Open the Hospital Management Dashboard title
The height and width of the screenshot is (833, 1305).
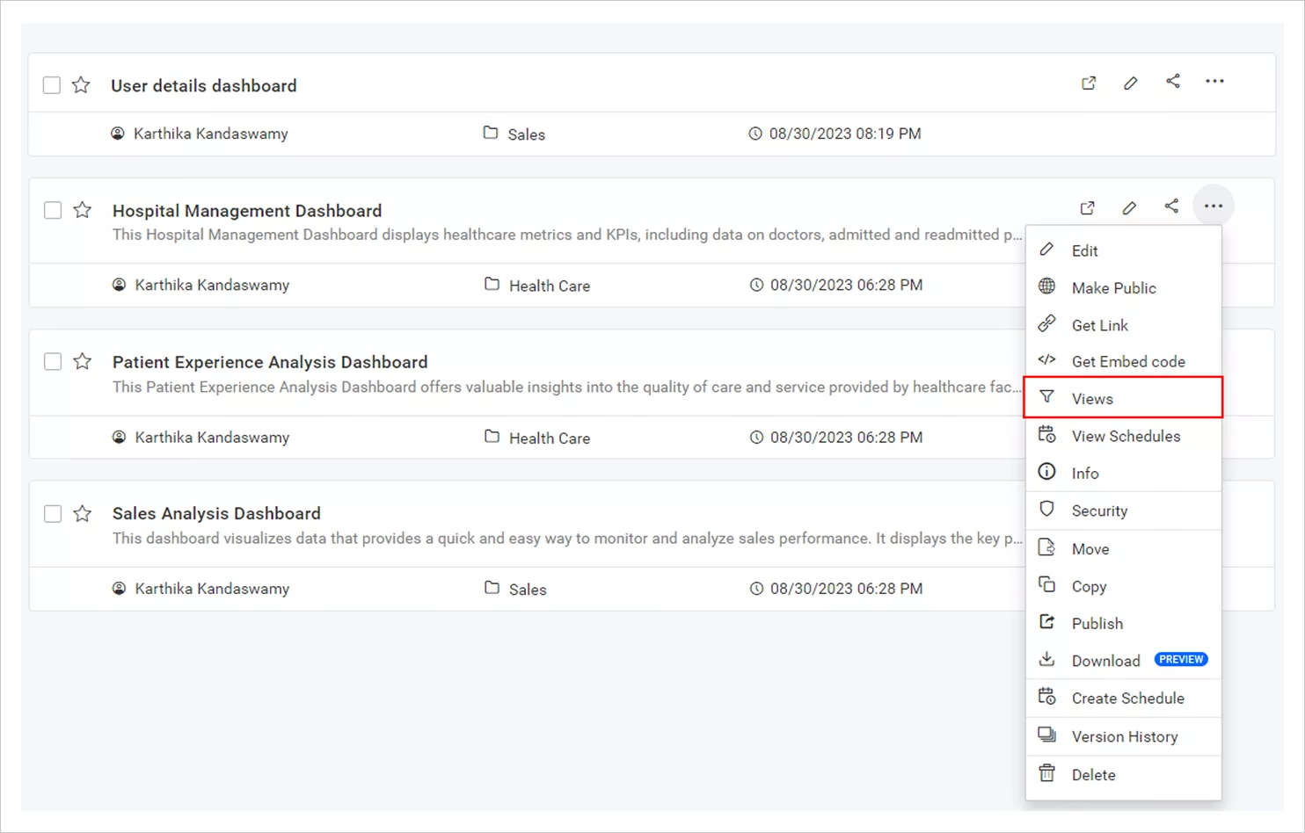[x=247, y=211]
